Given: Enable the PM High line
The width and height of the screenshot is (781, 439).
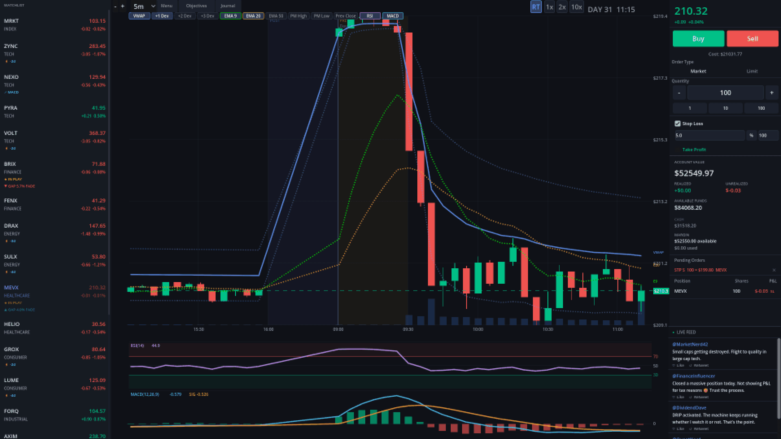Looking at the screenshot, I should tap(299, 16).
